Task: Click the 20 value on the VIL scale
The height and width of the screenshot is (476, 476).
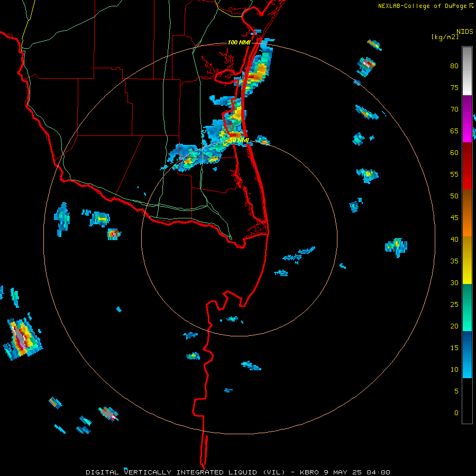Action: [x=454, y=326]
